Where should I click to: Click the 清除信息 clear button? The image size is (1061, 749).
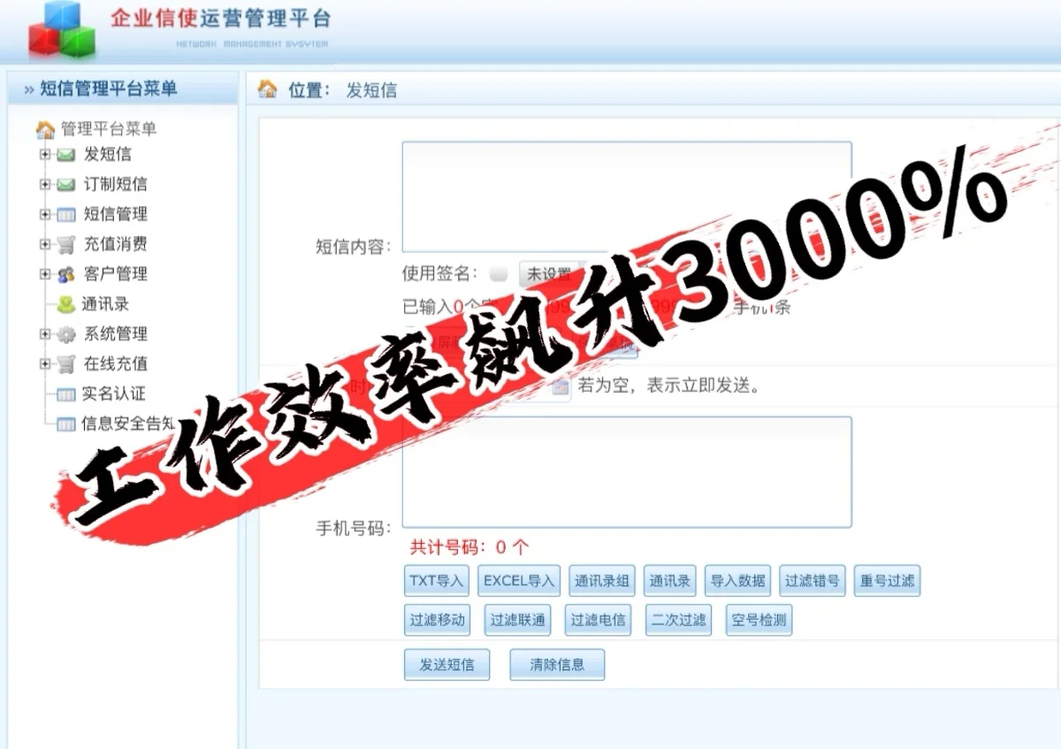point(556,665)
